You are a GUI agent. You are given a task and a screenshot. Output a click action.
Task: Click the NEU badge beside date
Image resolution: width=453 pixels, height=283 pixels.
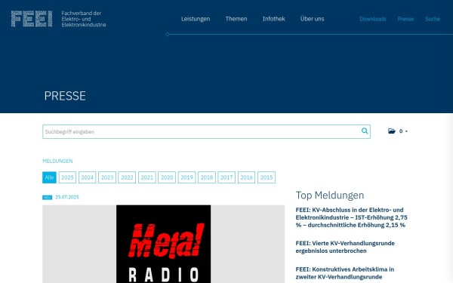(47, 198)
